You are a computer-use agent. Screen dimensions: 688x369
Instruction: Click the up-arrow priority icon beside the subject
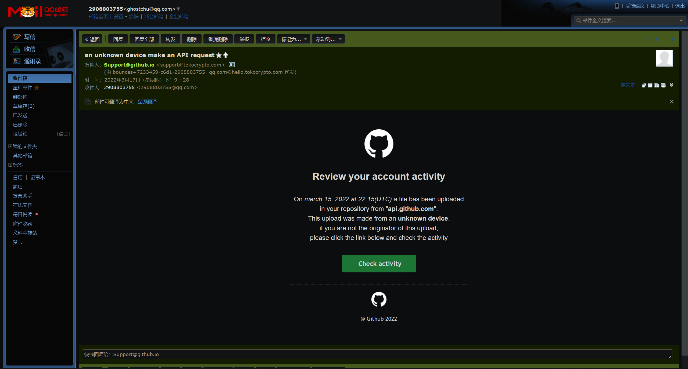pos(226,55)
